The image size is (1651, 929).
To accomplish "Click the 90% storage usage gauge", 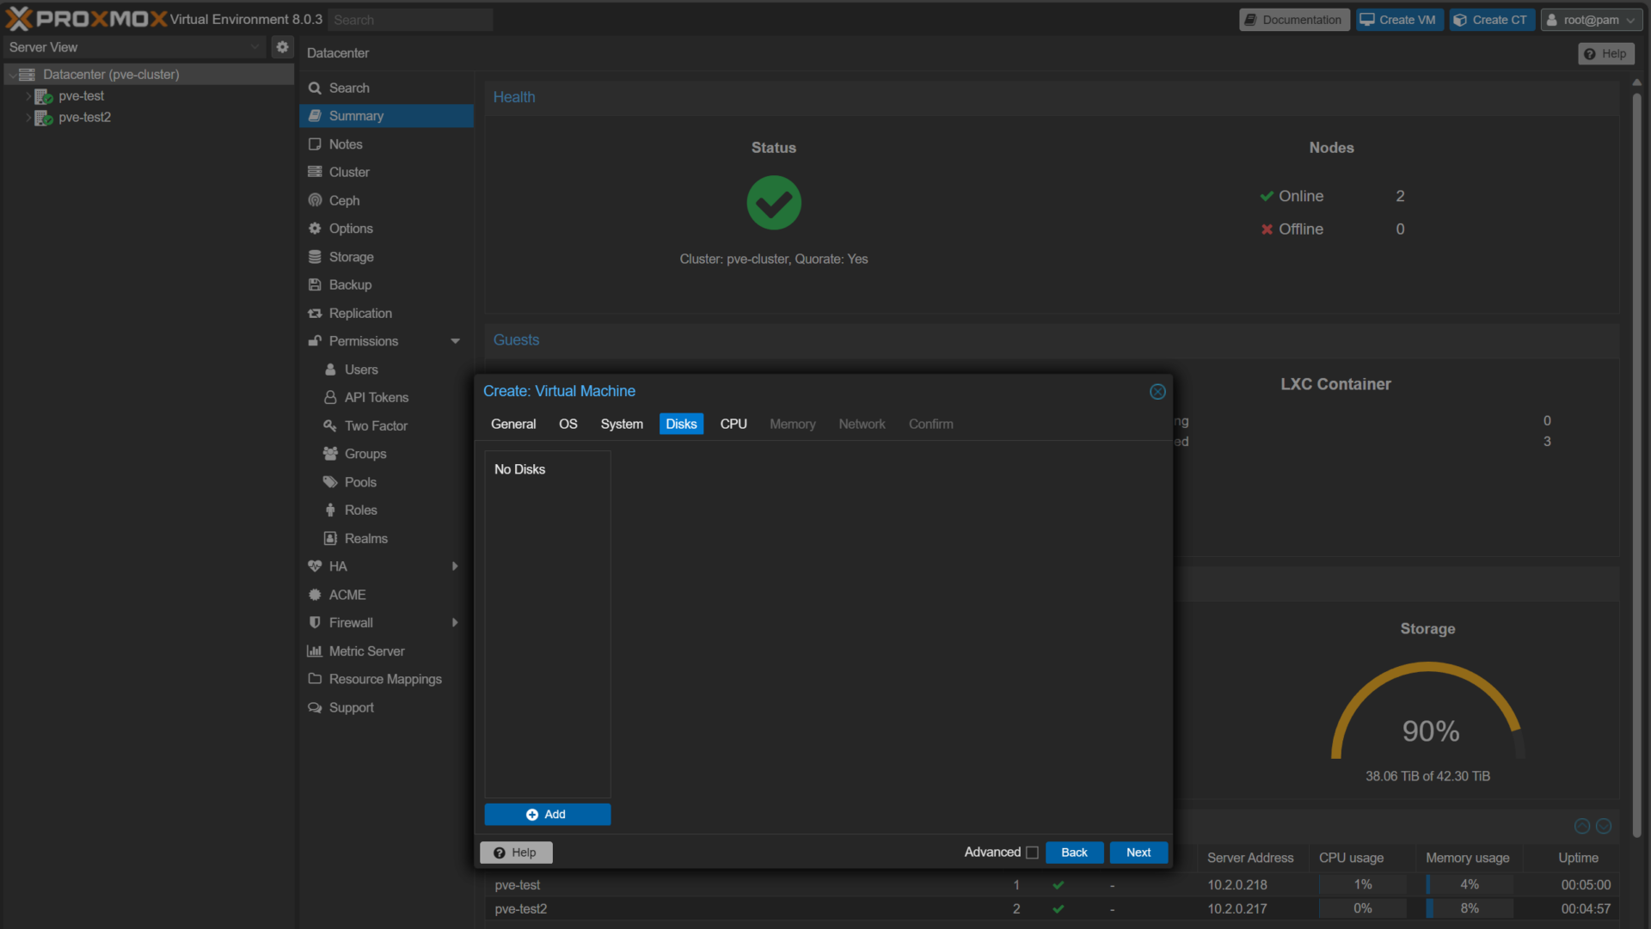I will point(1428,712).
